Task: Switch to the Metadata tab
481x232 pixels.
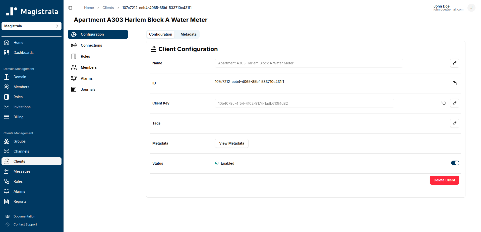Action: pyautogui.click(x=188, y=34)
